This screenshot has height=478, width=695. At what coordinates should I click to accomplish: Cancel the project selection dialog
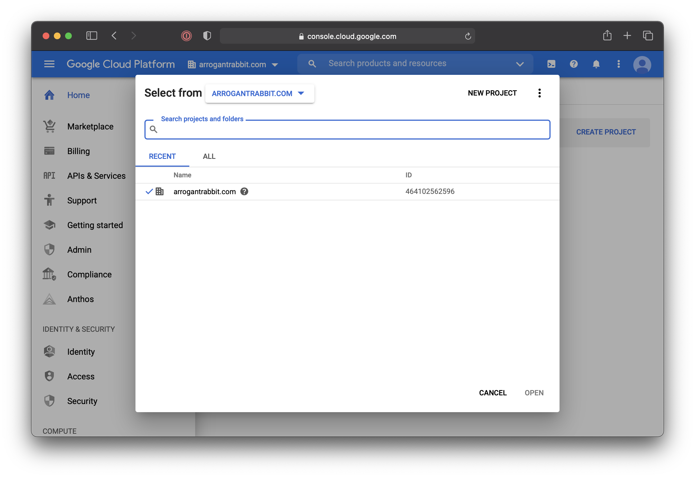tap(493, 393)
